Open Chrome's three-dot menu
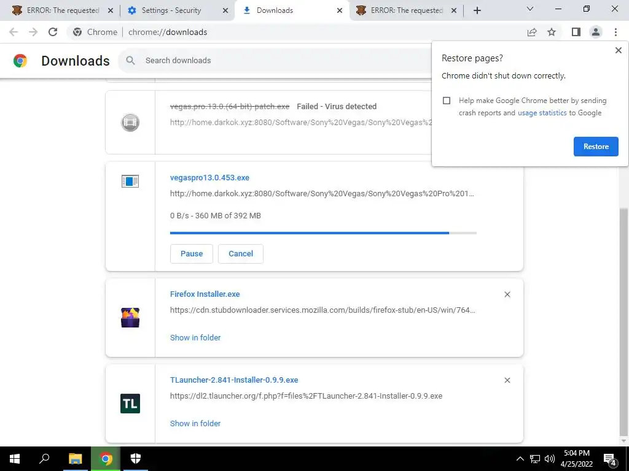Screen dimensions: 629x471 click(615, 32)
